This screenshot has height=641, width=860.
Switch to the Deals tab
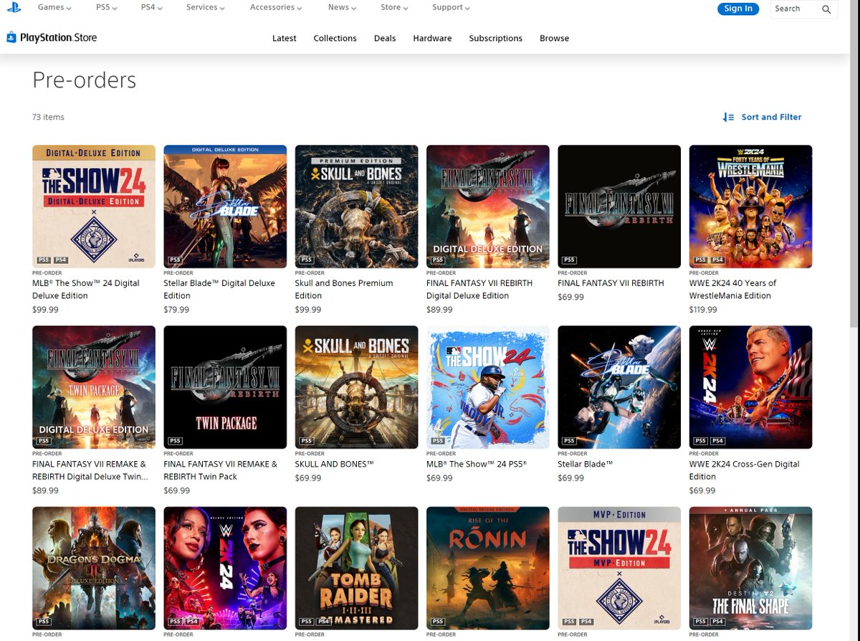385,38
